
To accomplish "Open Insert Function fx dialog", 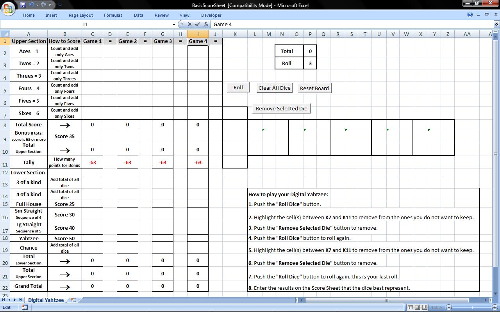I will [x=206, y=24].
